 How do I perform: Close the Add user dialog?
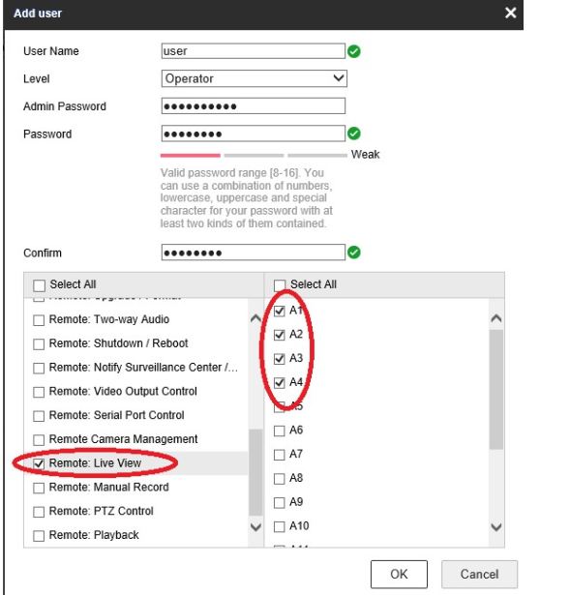[510, 14]
